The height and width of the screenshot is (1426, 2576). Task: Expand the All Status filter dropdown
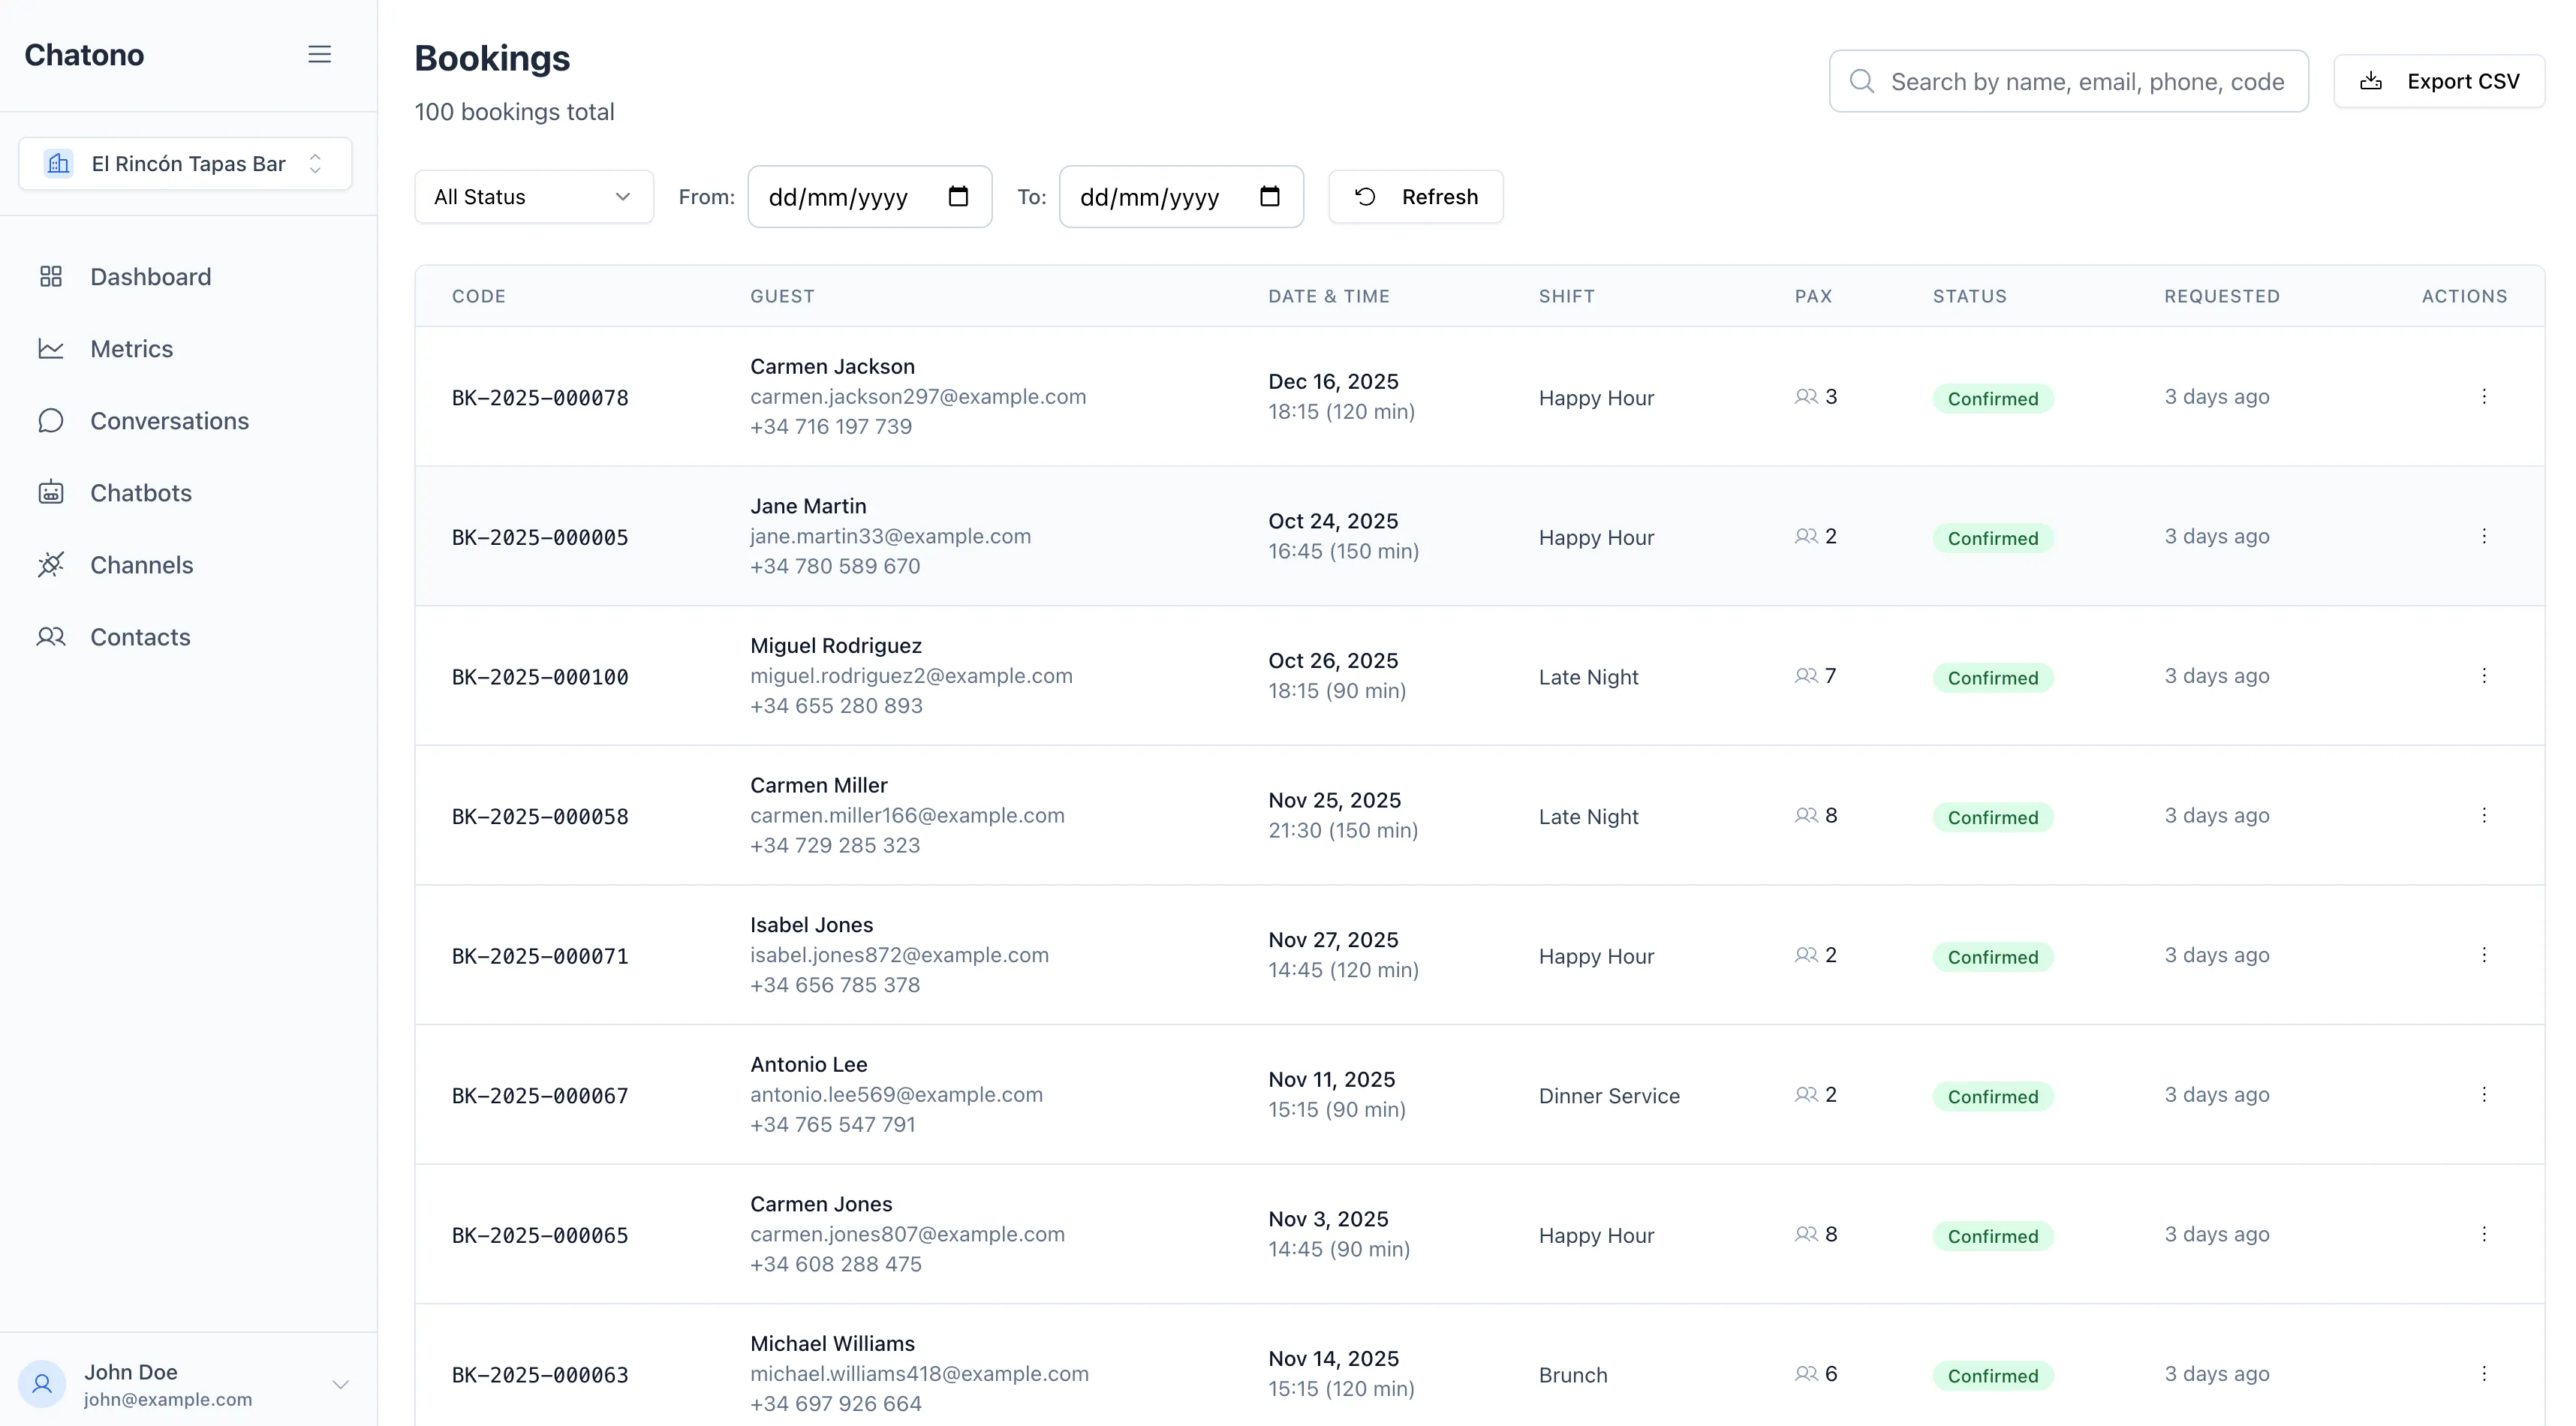(x=533, y=196)
